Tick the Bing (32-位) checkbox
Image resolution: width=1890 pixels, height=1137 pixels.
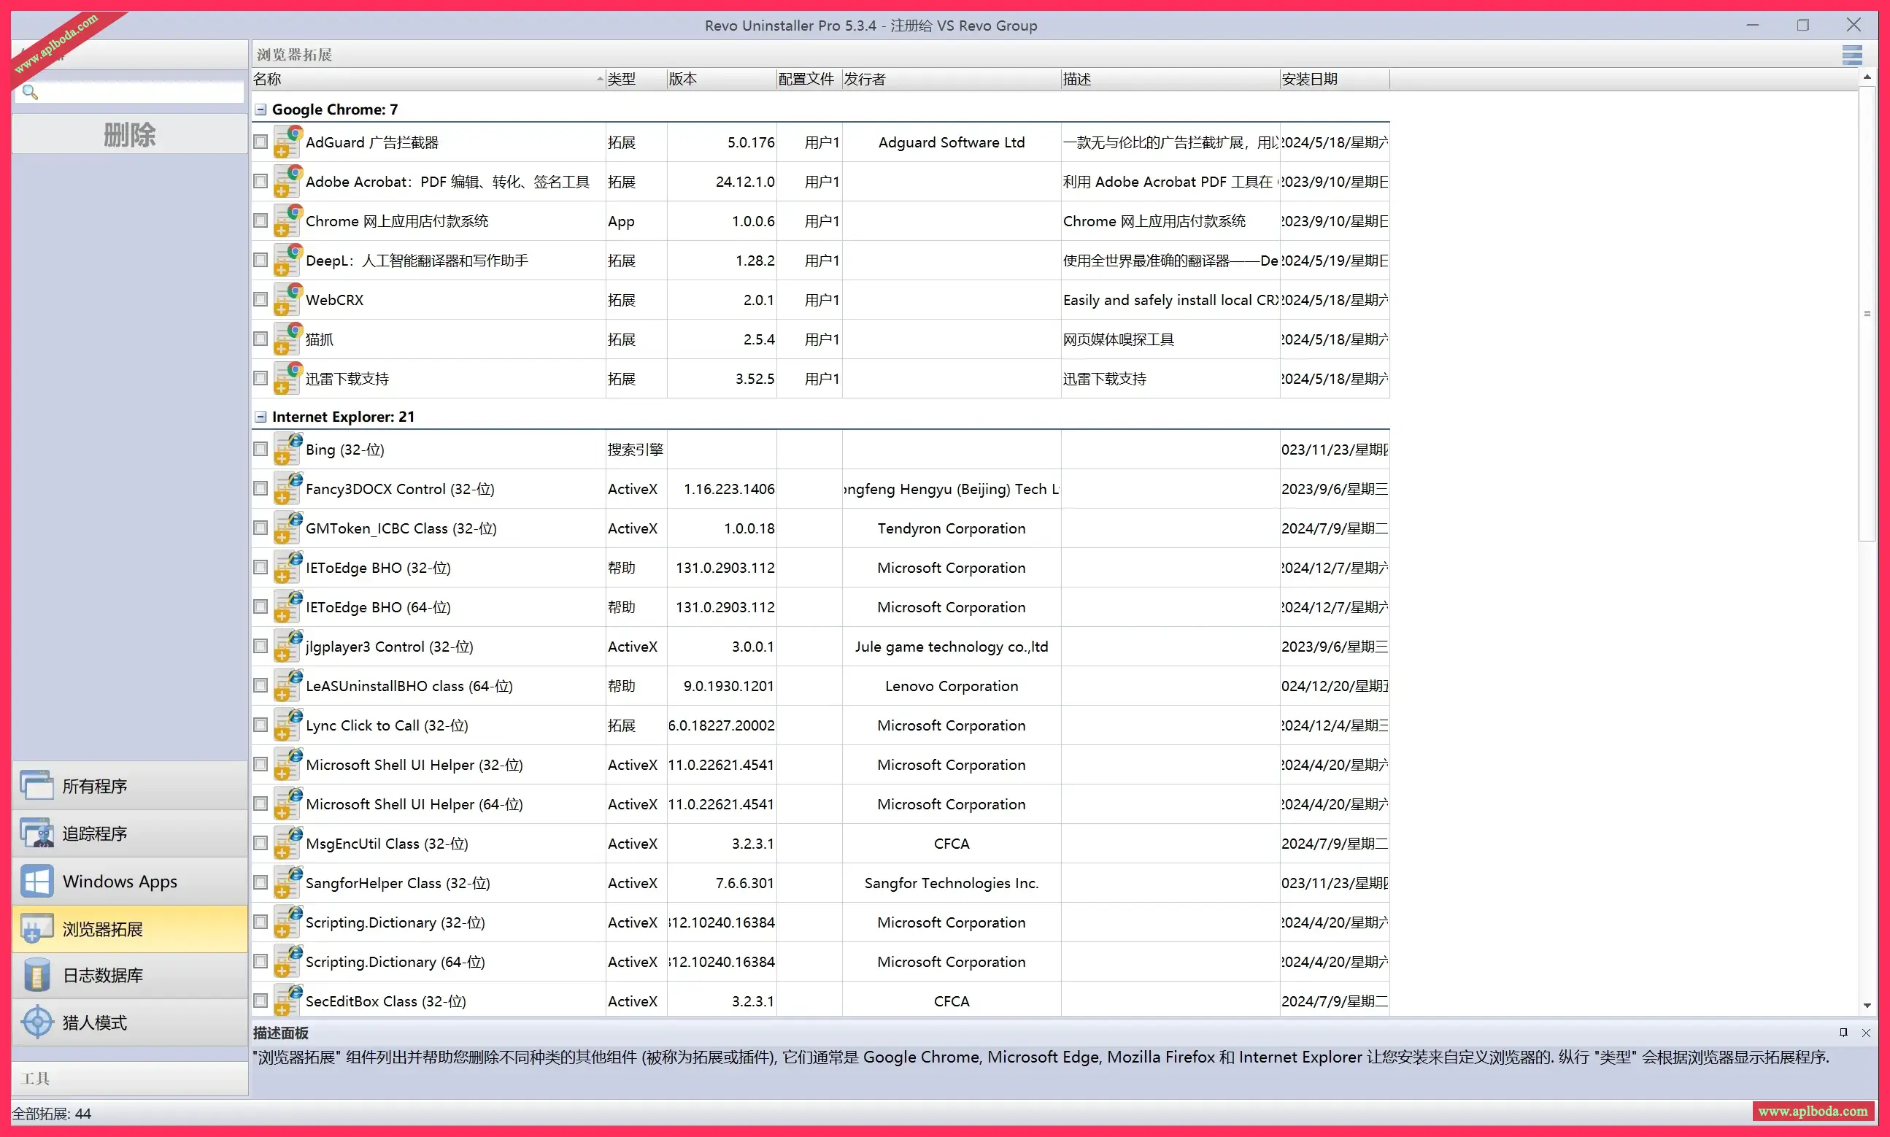coord(261,450)
